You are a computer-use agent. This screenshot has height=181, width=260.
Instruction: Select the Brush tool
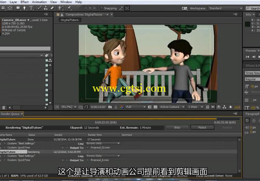pos(39,8)
